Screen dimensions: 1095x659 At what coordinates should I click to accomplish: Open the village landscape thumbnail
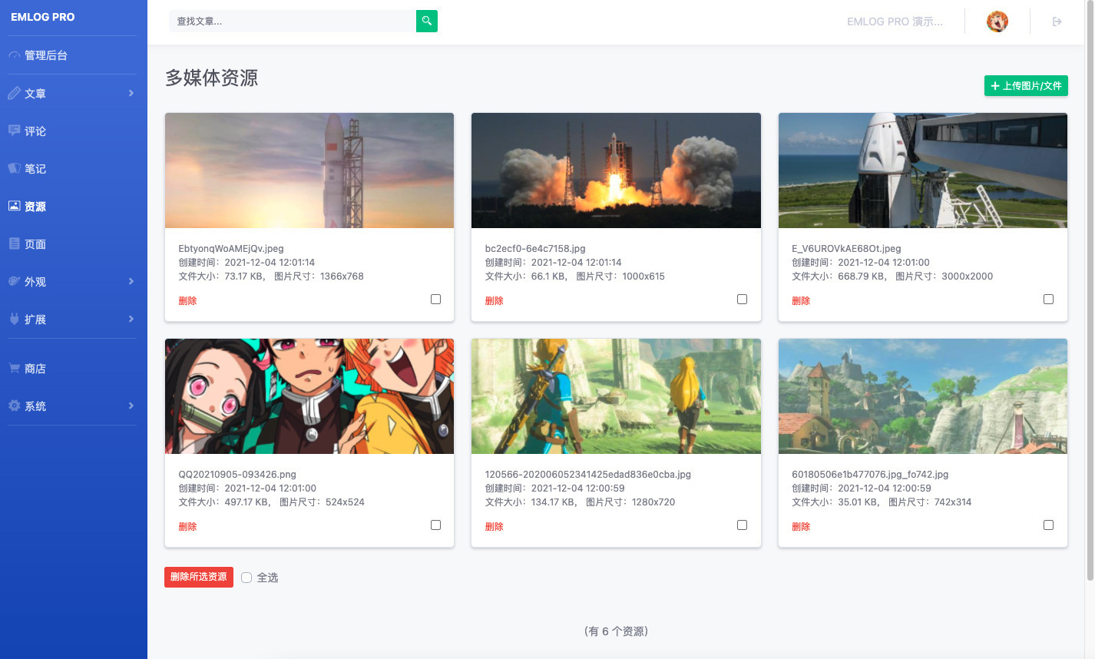click(x=923, y=396)
